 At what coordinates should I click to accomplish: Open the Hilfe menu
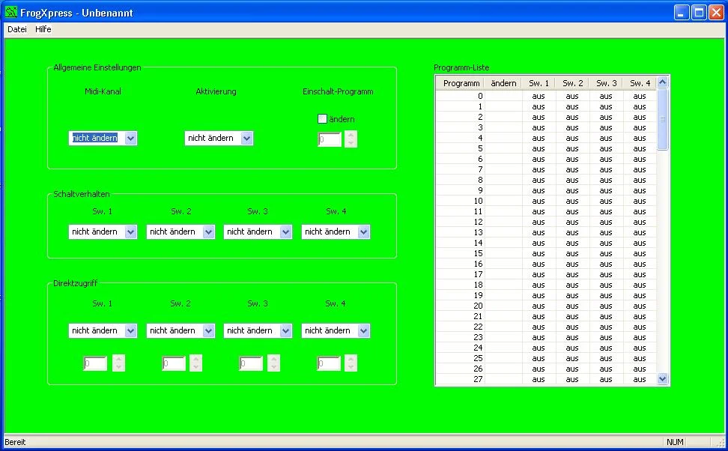click(x=43, y=29)
